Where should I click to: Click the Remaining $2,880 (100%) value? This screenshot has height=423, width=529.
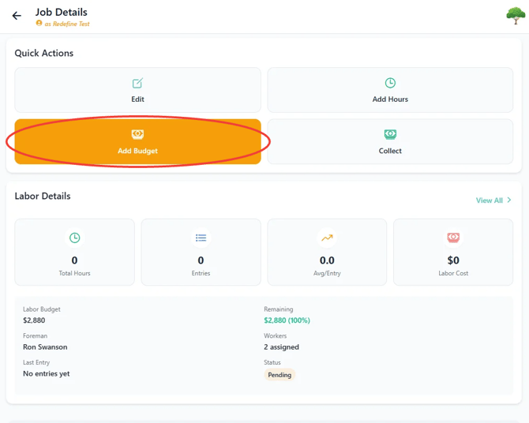[287, 320]
